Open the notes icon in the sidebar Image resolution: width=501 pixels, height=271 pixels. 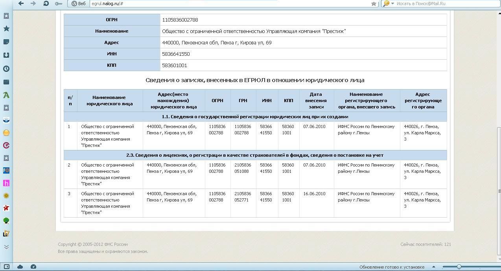pos(6,42)
